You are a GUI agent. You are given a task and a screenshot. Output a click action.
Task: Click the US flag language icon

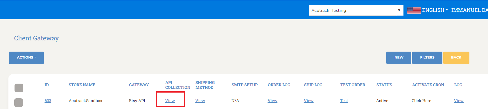pyautogui.click(x=414, y=10)
